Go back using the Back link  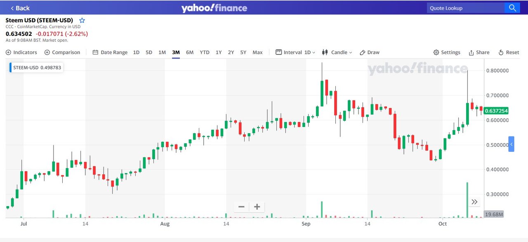pyautogui.click(x=20, y=8)
